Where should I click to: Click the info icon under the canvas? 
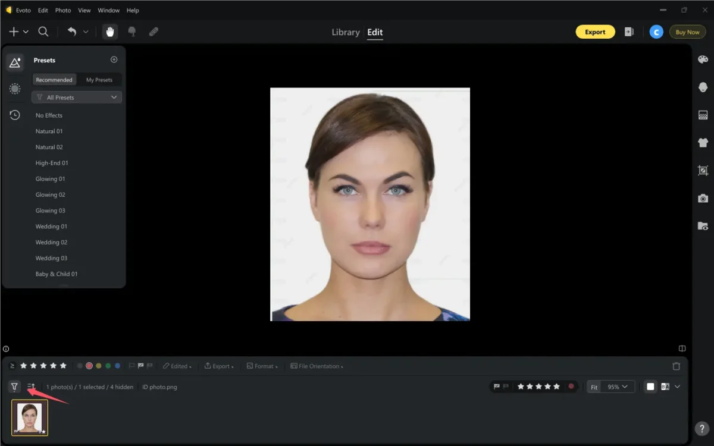tap(6, 349)
